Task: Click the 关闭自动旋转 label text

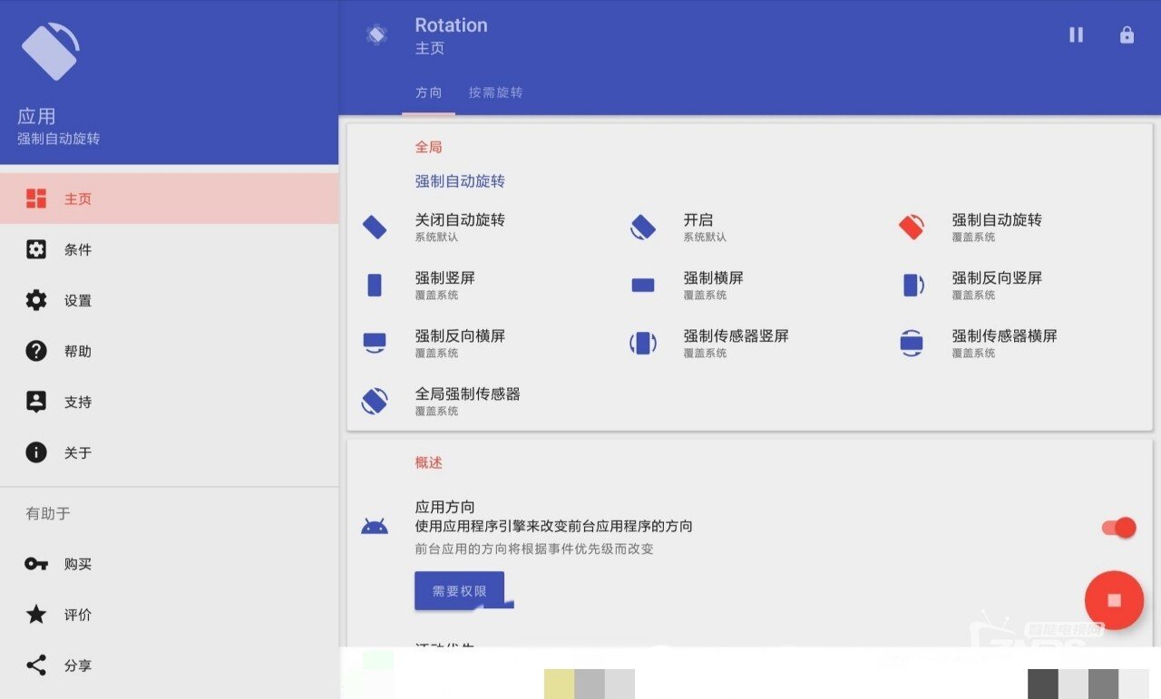Action: pyautogui.click(x=460, y=219)
